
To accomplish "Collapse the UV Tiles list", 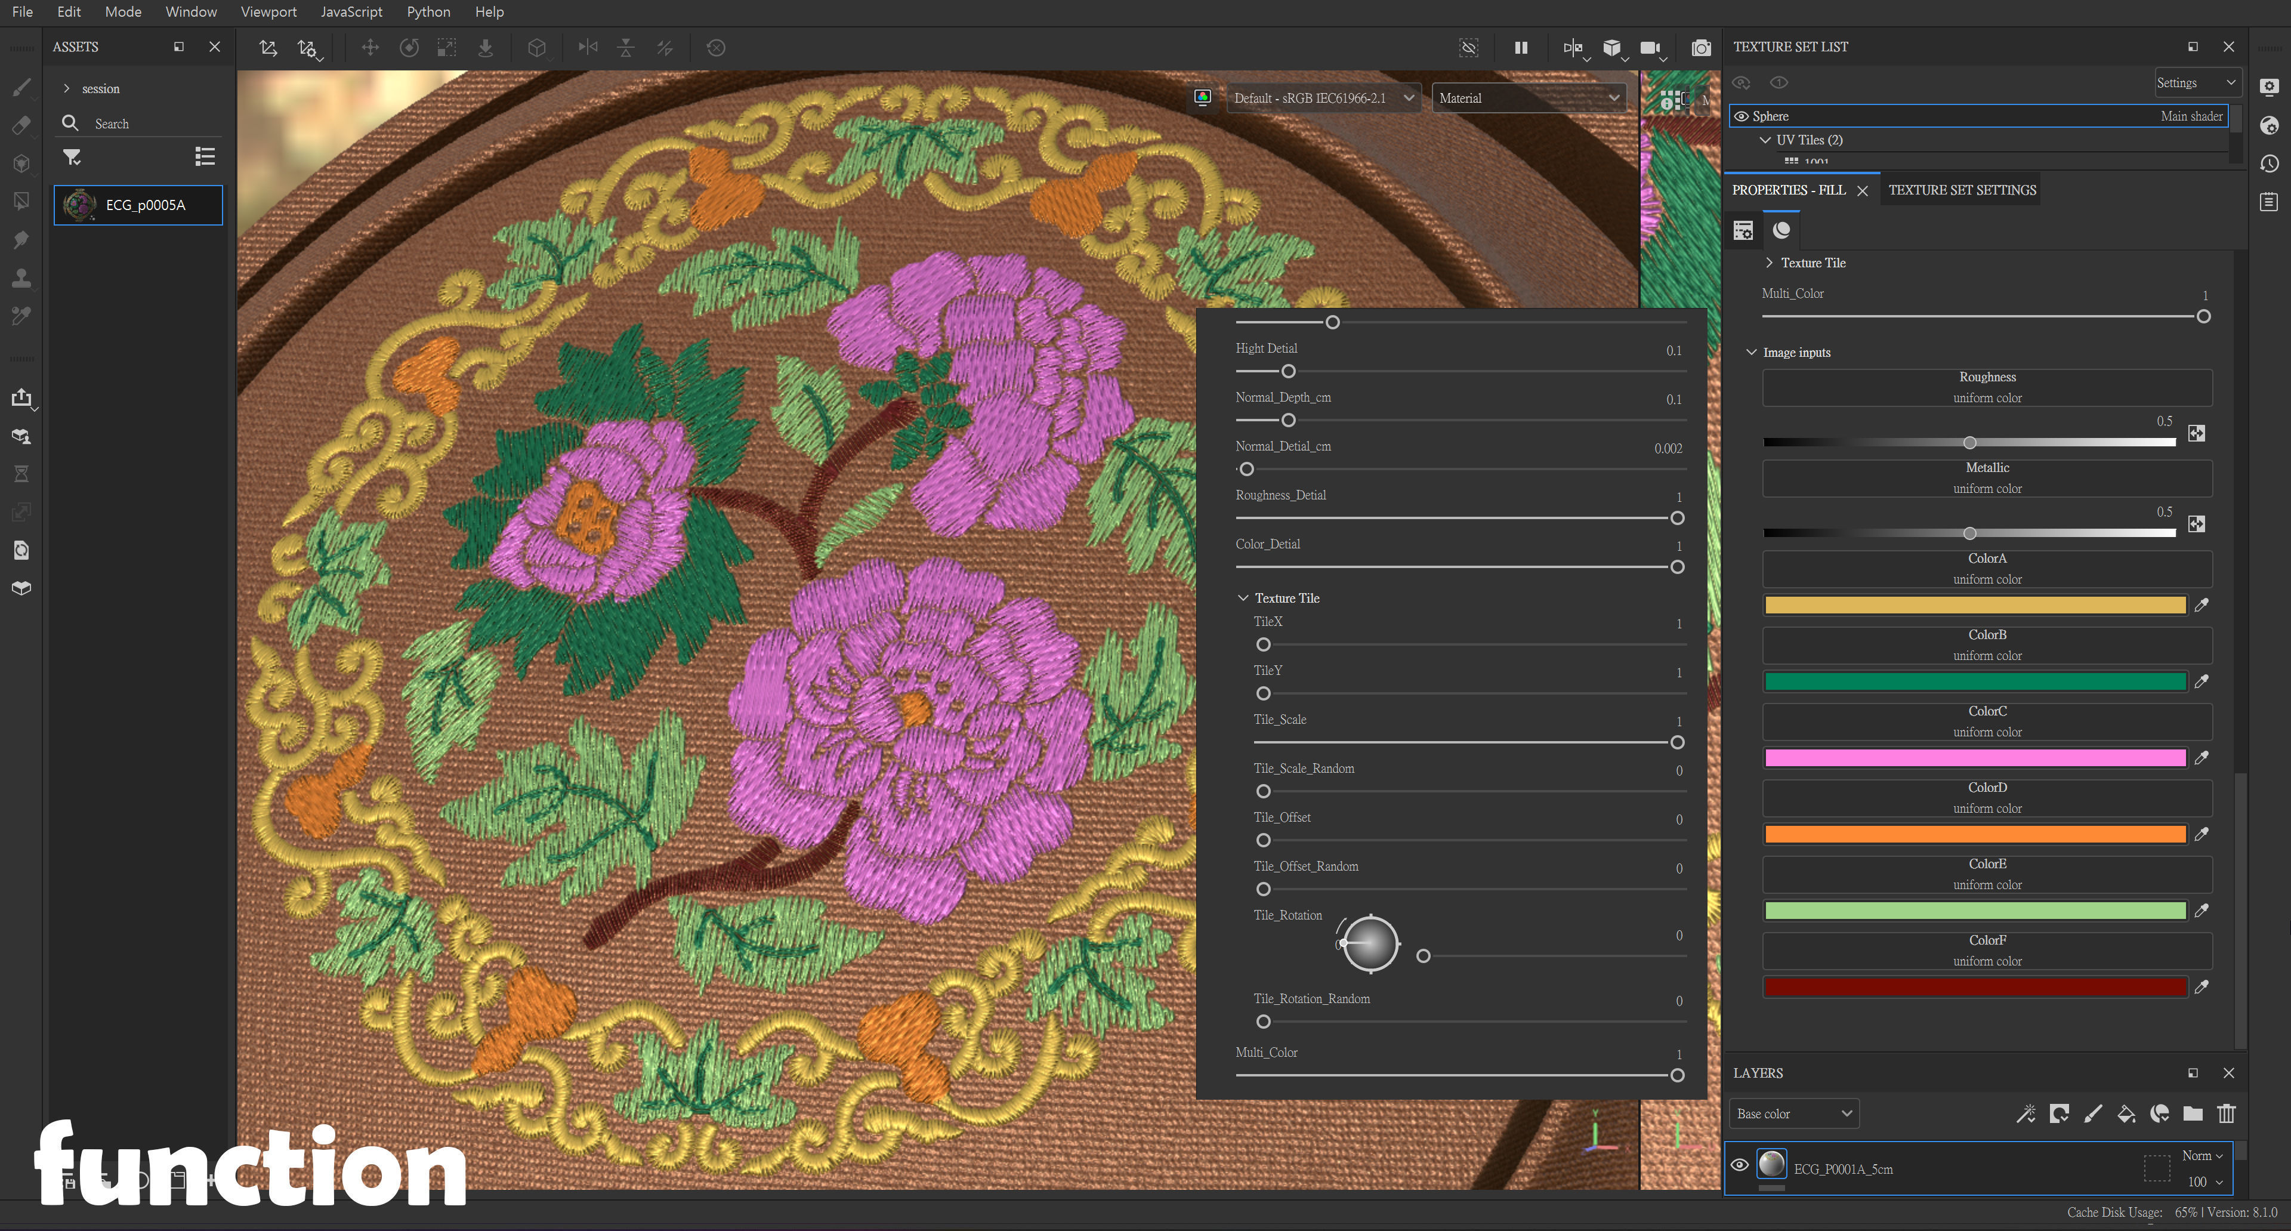I will 1765,140.
